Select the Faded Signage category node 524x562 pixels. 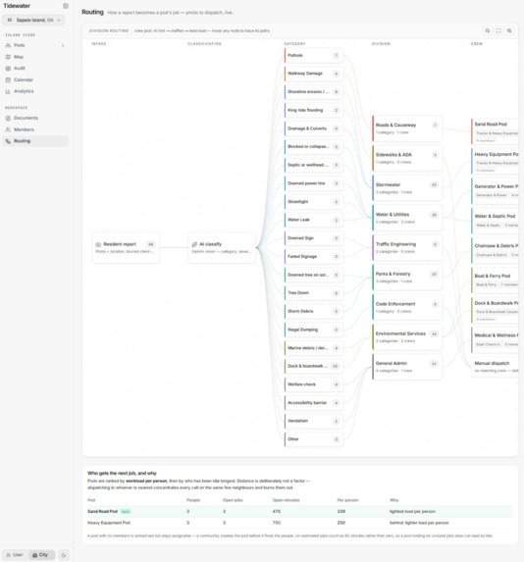point(313,256)
